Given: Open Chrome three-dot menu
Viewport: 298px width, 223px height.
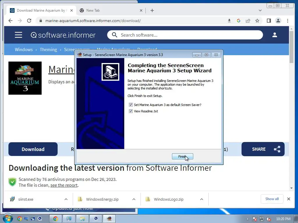Looking at the screenshot, I should click(x=288, y=21).
